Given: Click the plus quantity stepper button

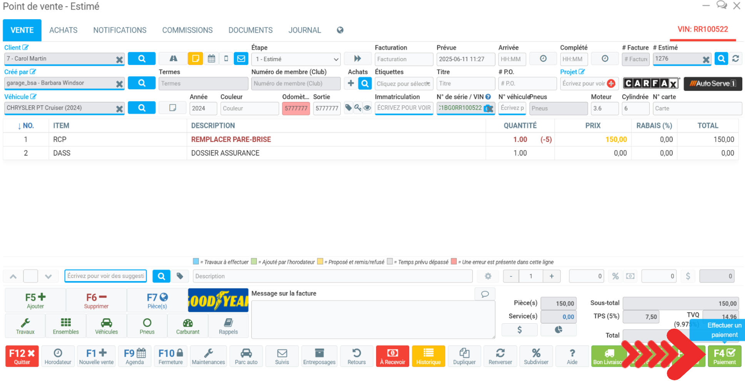Looking at the screenshot, I should 552,276.
